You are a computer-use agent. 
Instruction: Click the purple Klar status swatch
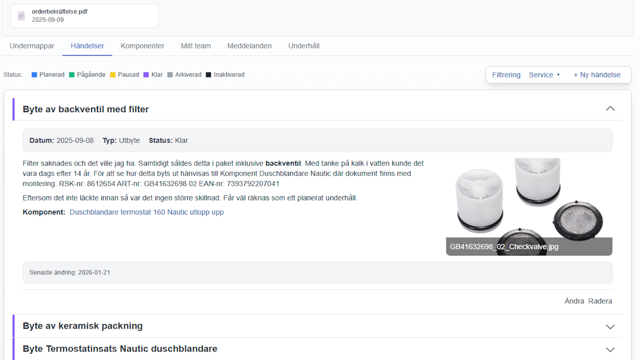click(x=146, y=75)
